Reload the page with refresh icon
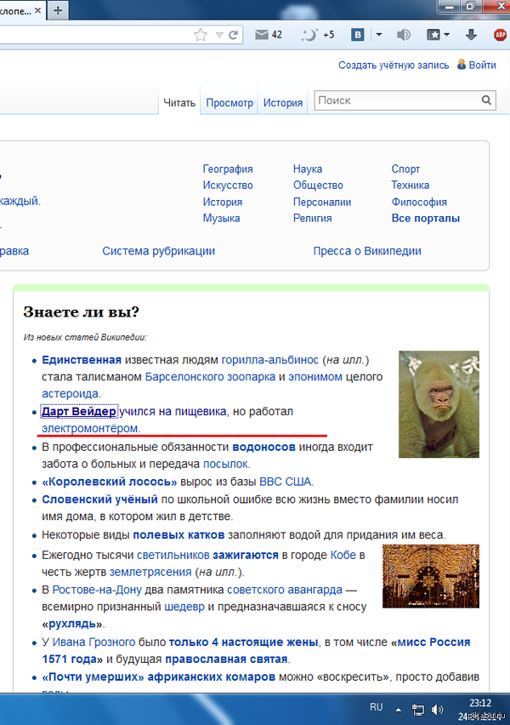This screenshot has width=510, height=725. pyautogui.click(x=233, y=35)
